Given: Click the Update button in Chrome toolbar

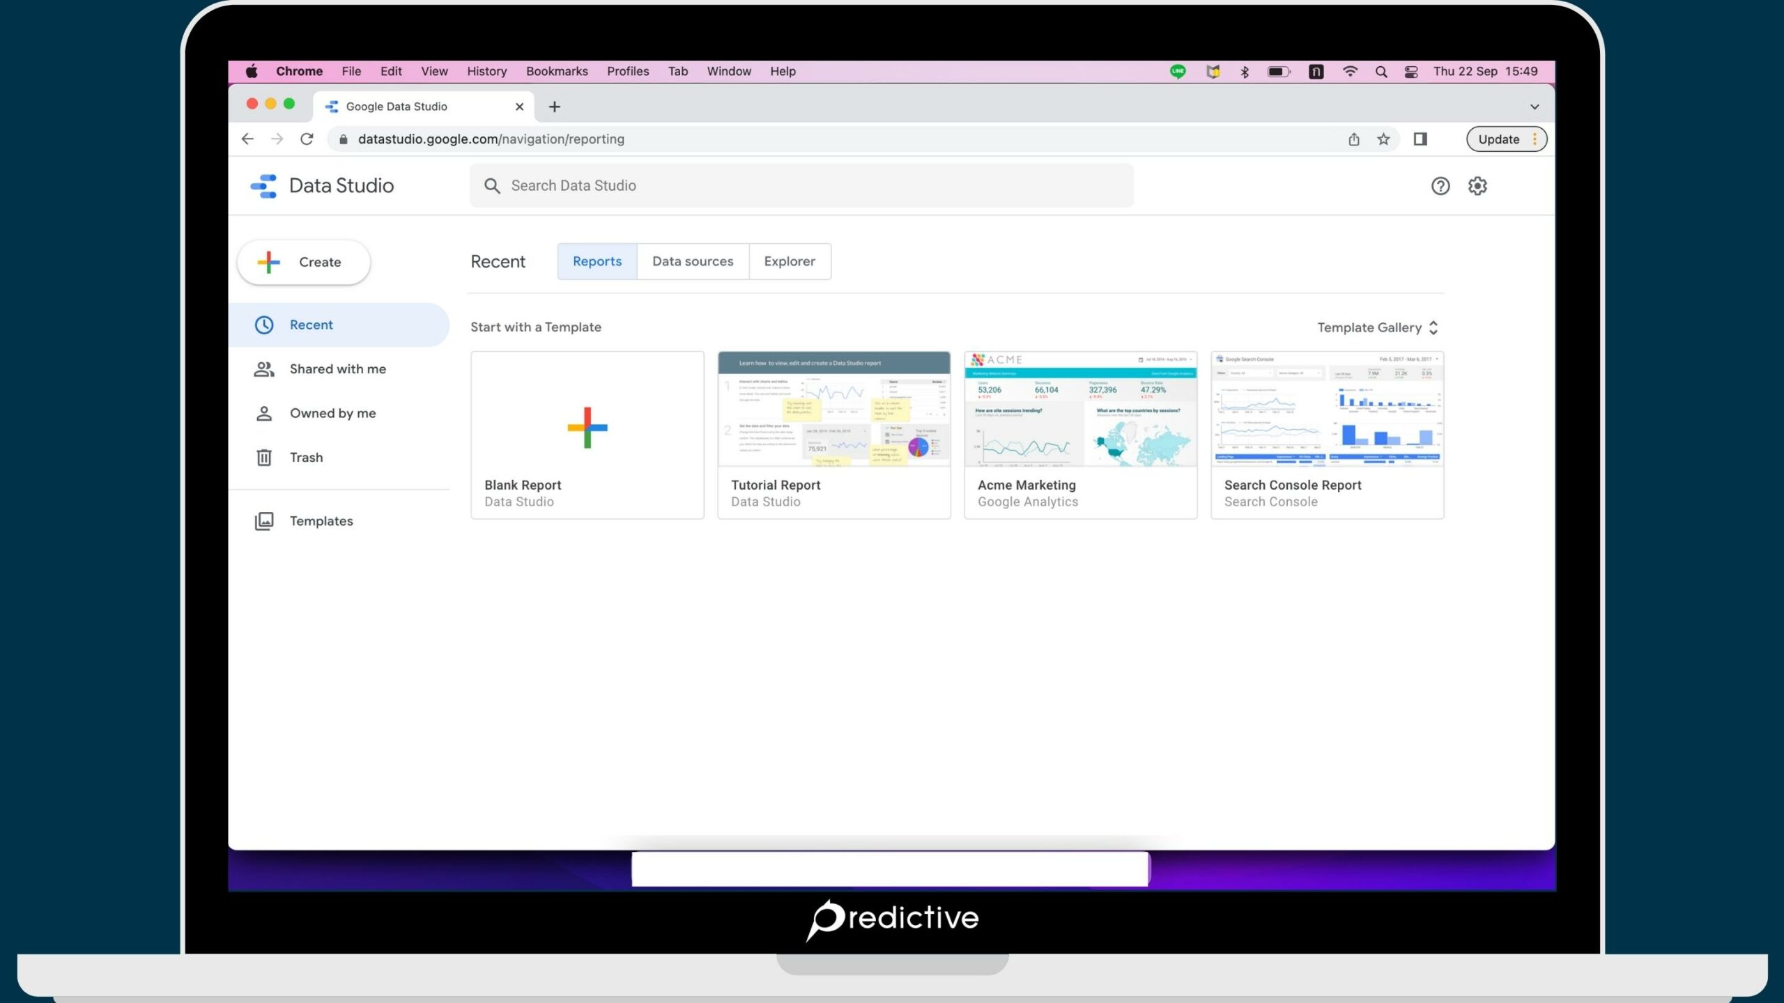Looking at the screenshot, I should coord(1498,139).
